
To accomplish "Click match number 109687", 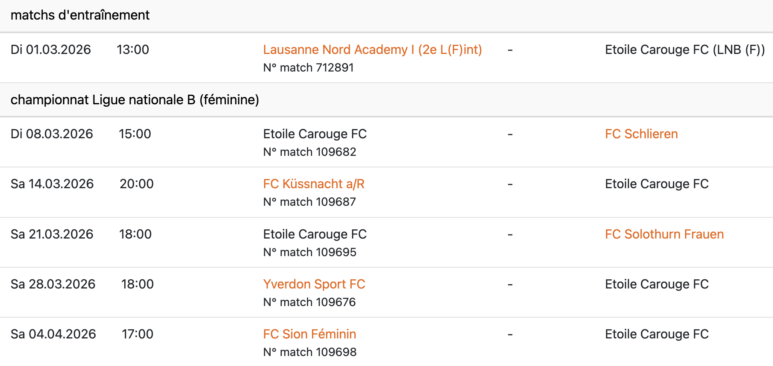I will (x=309, y=202).
